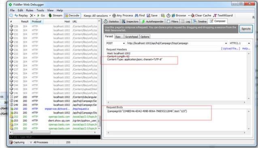Click the comment speech-bubble toolbar icon
Image resolution: width=258 pixels, height=148 pixels.
pos(11,15)
